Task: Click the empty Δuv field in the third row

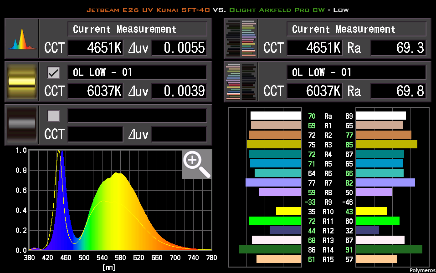Action: [179, 135]
